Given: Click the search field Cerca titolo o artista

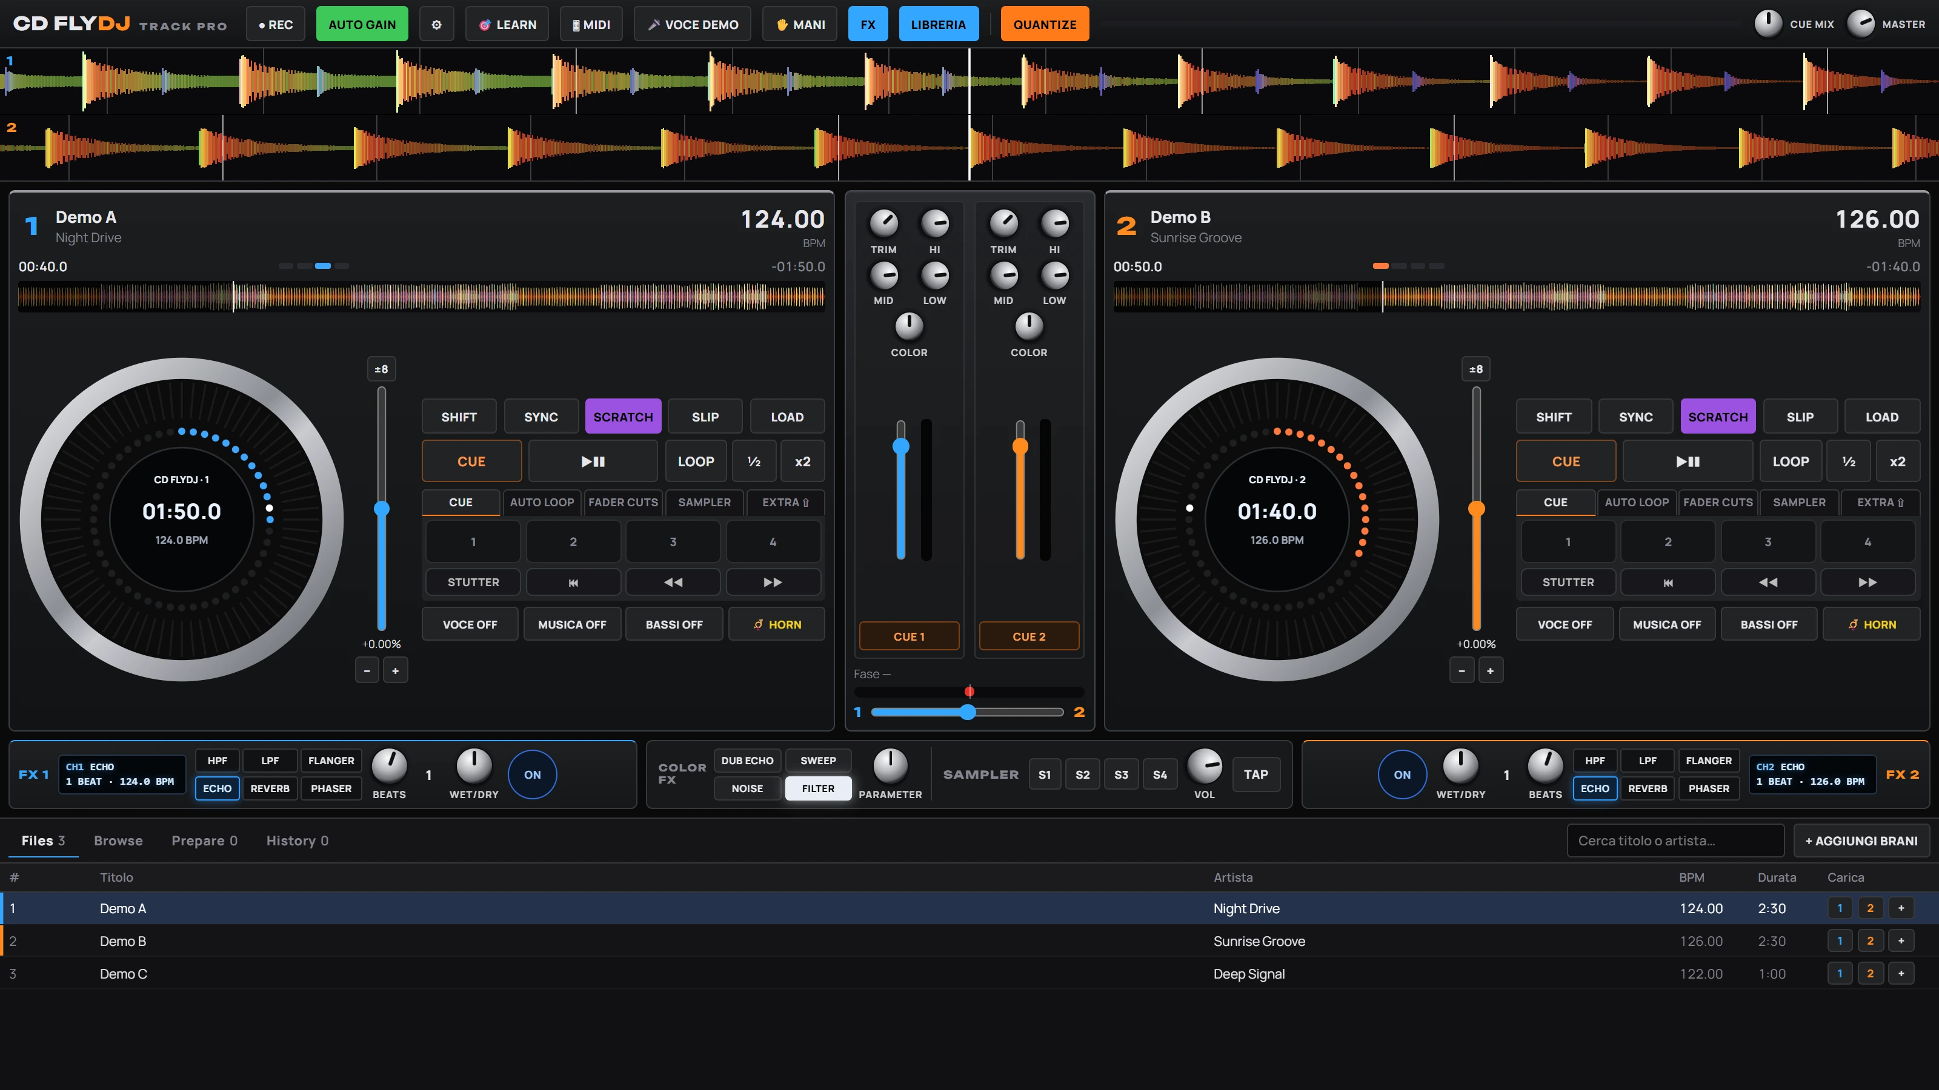Looking at the screenshot, I should [x=1675, y=841].
